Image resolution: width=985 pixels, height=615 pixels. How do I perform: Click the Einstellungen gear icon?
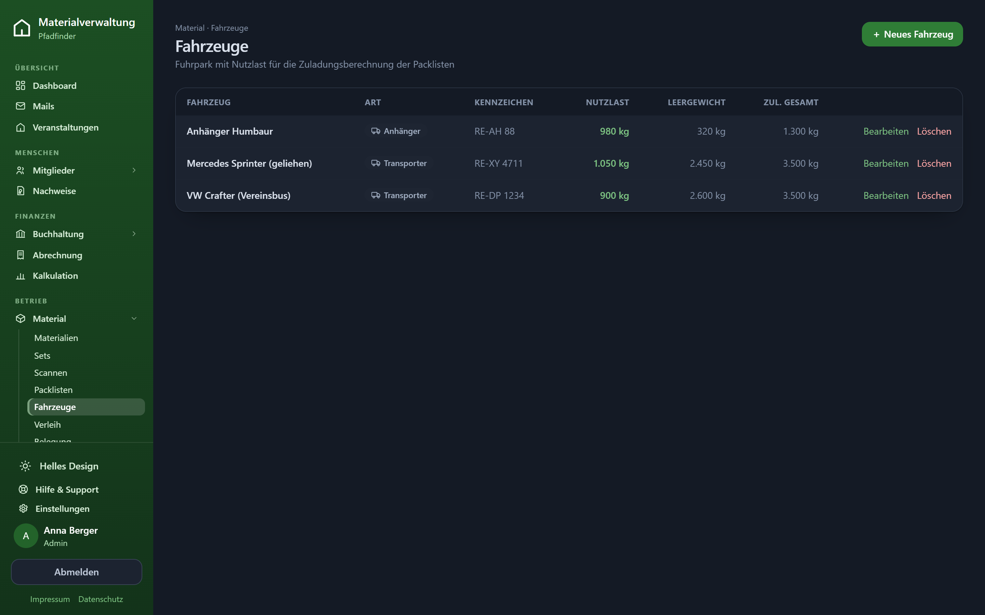click(23, 508)
